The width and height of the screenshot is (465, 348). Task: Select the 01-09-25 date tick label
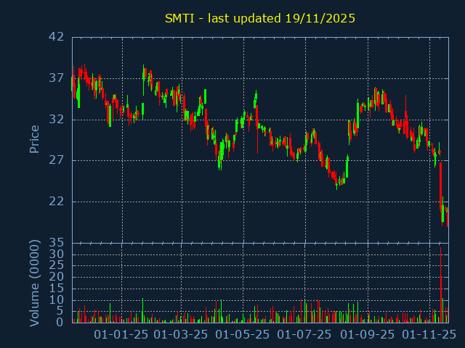click(368, 334)
